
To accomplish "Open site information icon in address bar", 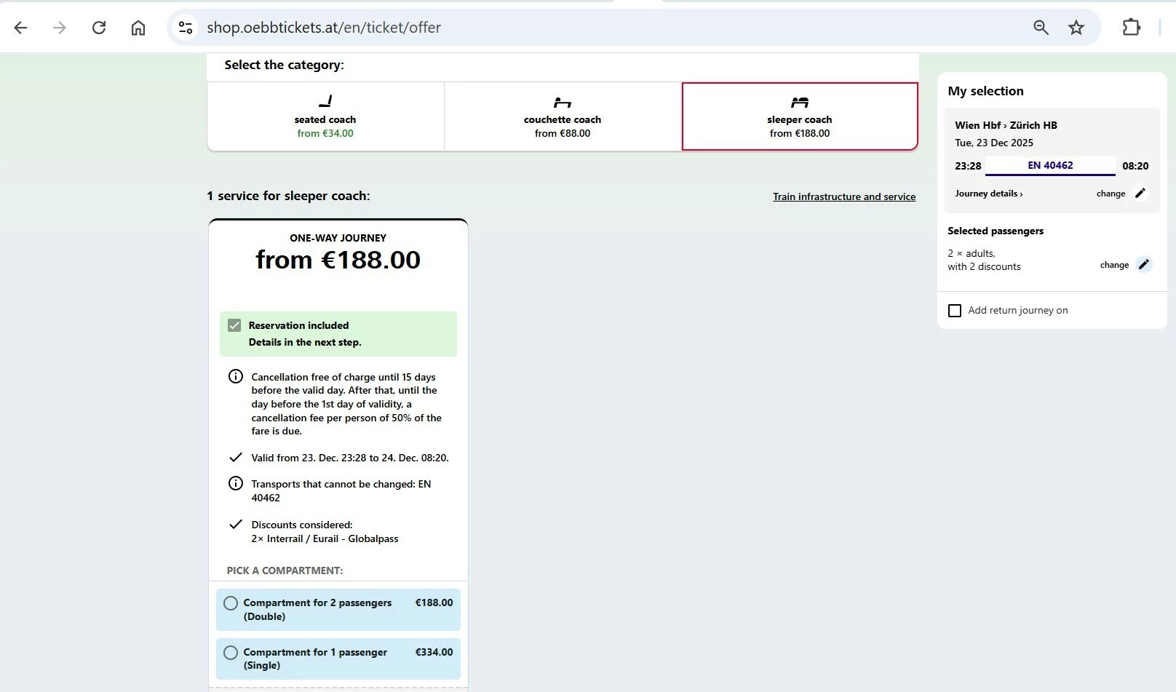I will [186, 28].
